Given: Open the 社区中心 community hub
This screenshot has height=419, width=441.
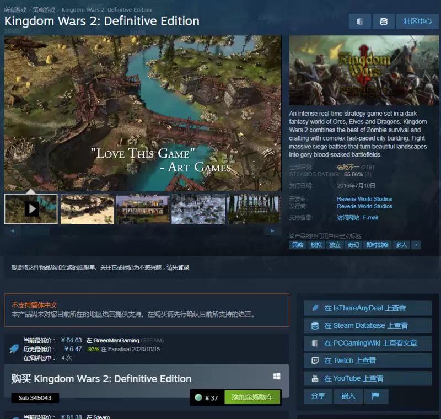Looking at the screenshot, I should (x=417, y=22).
